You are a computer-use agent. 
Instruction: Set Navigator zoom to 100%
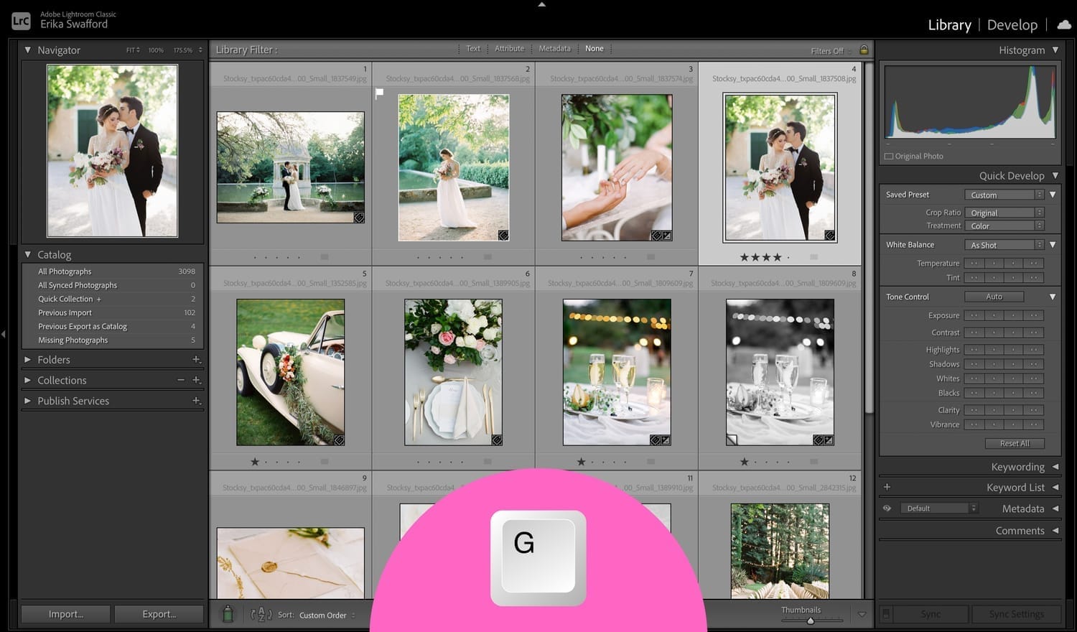(156, 50)
